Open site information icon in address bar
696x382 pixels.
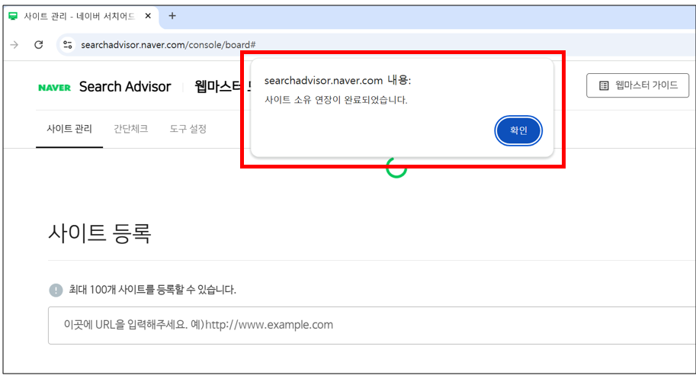(x=68, y=45)
